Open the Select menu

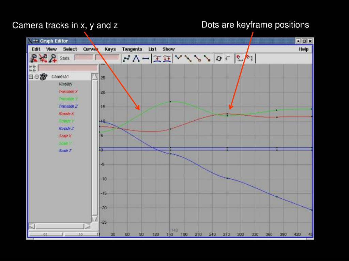(70, 49)
